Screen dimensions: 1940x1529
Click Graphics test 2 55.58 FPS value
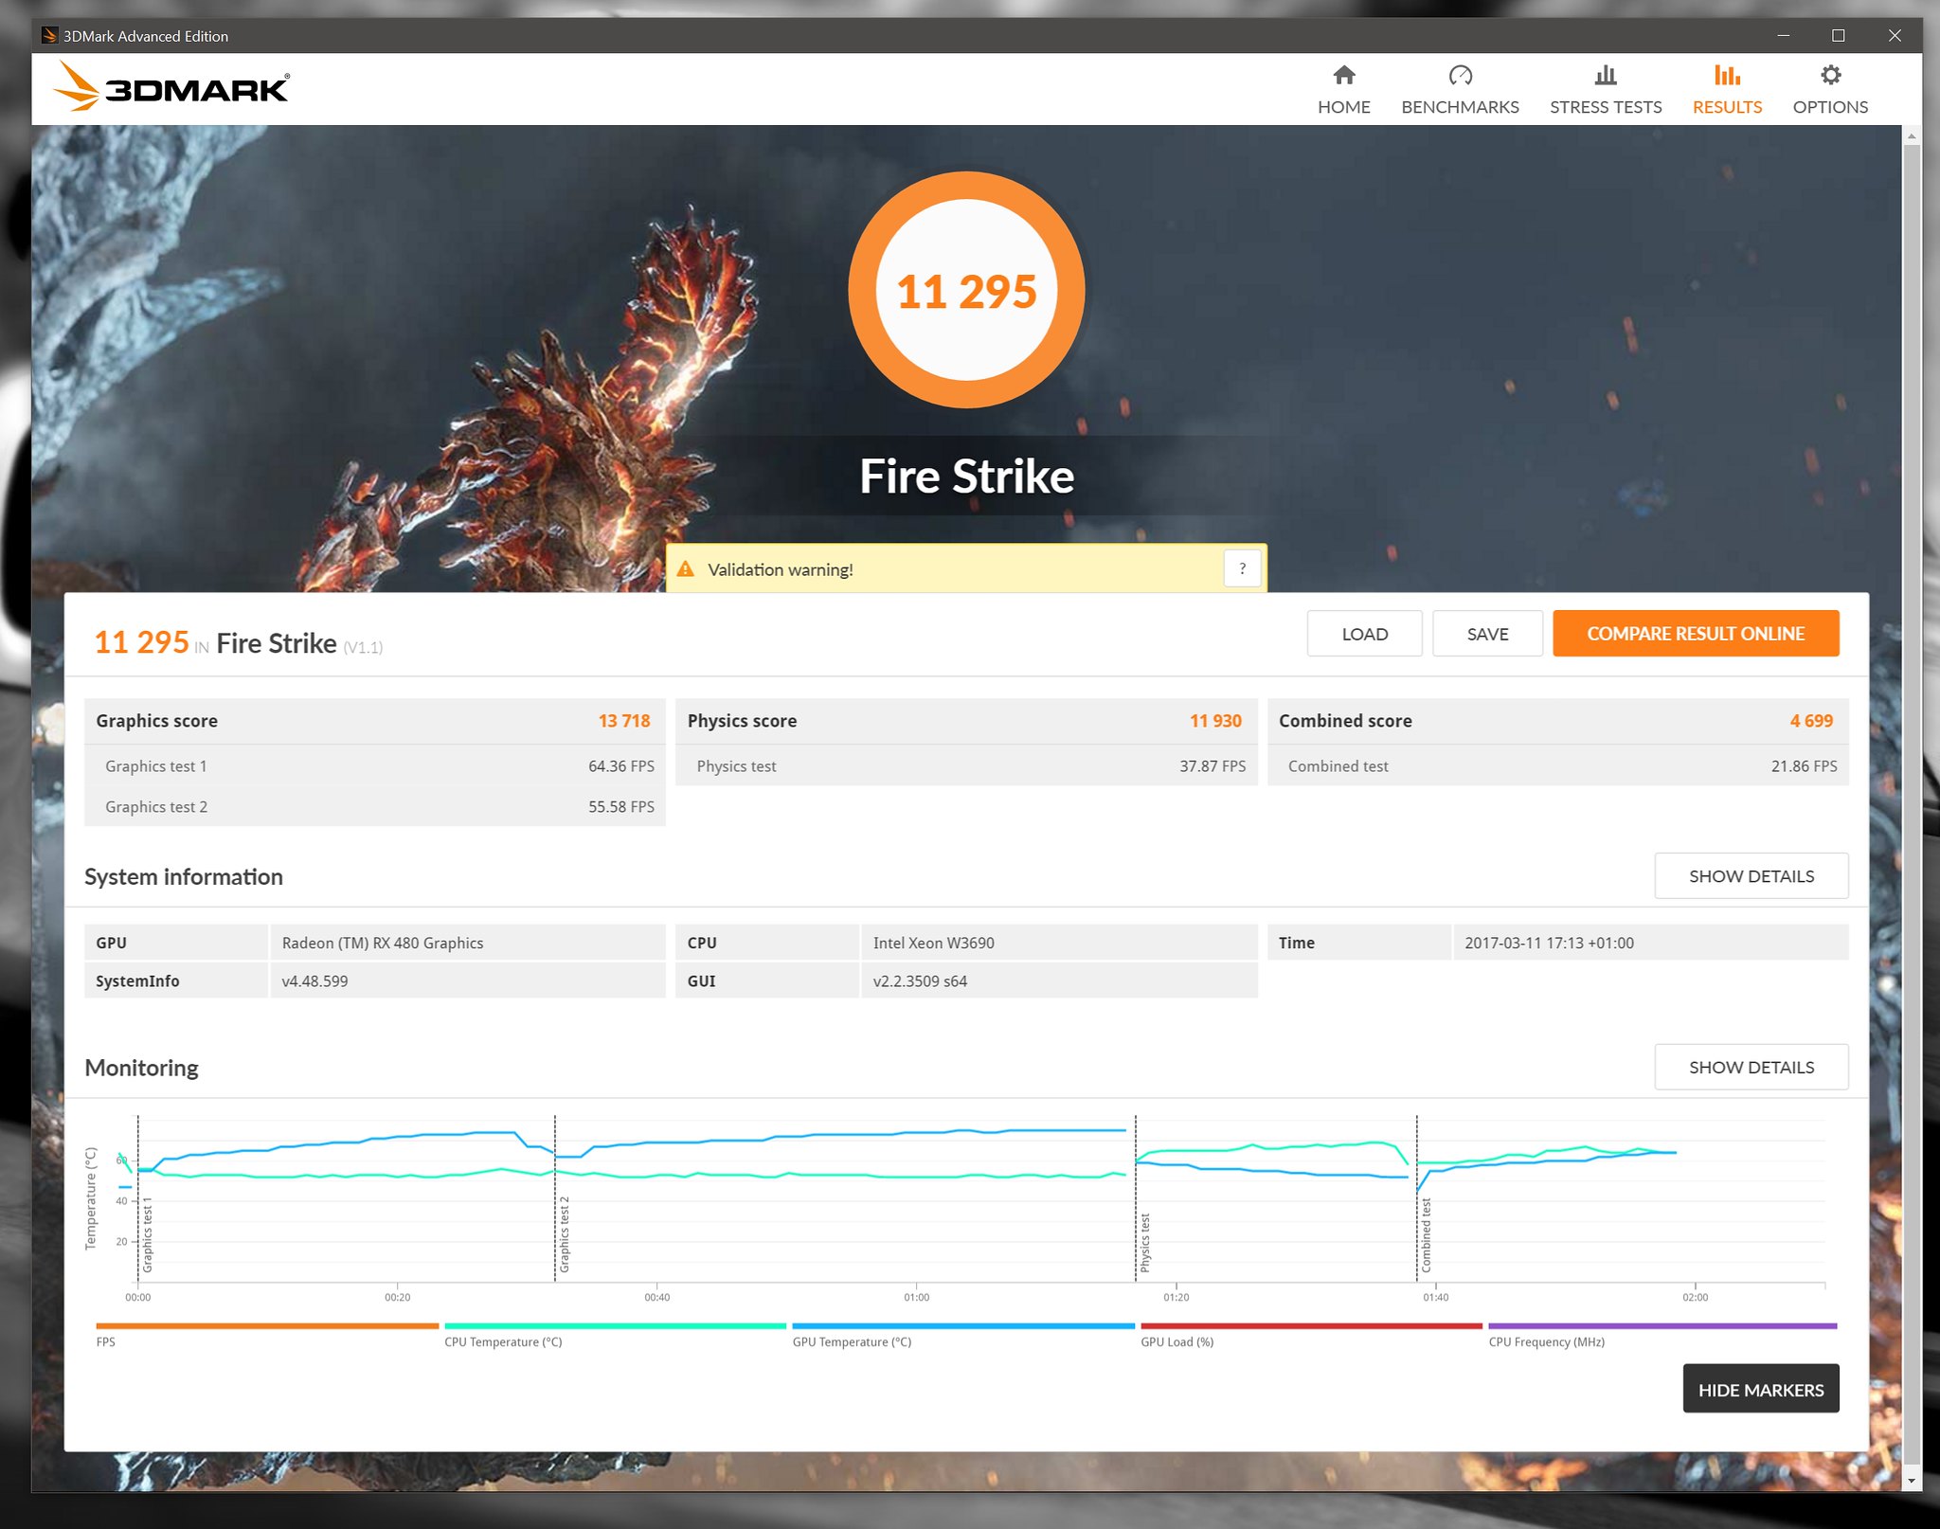621,807
